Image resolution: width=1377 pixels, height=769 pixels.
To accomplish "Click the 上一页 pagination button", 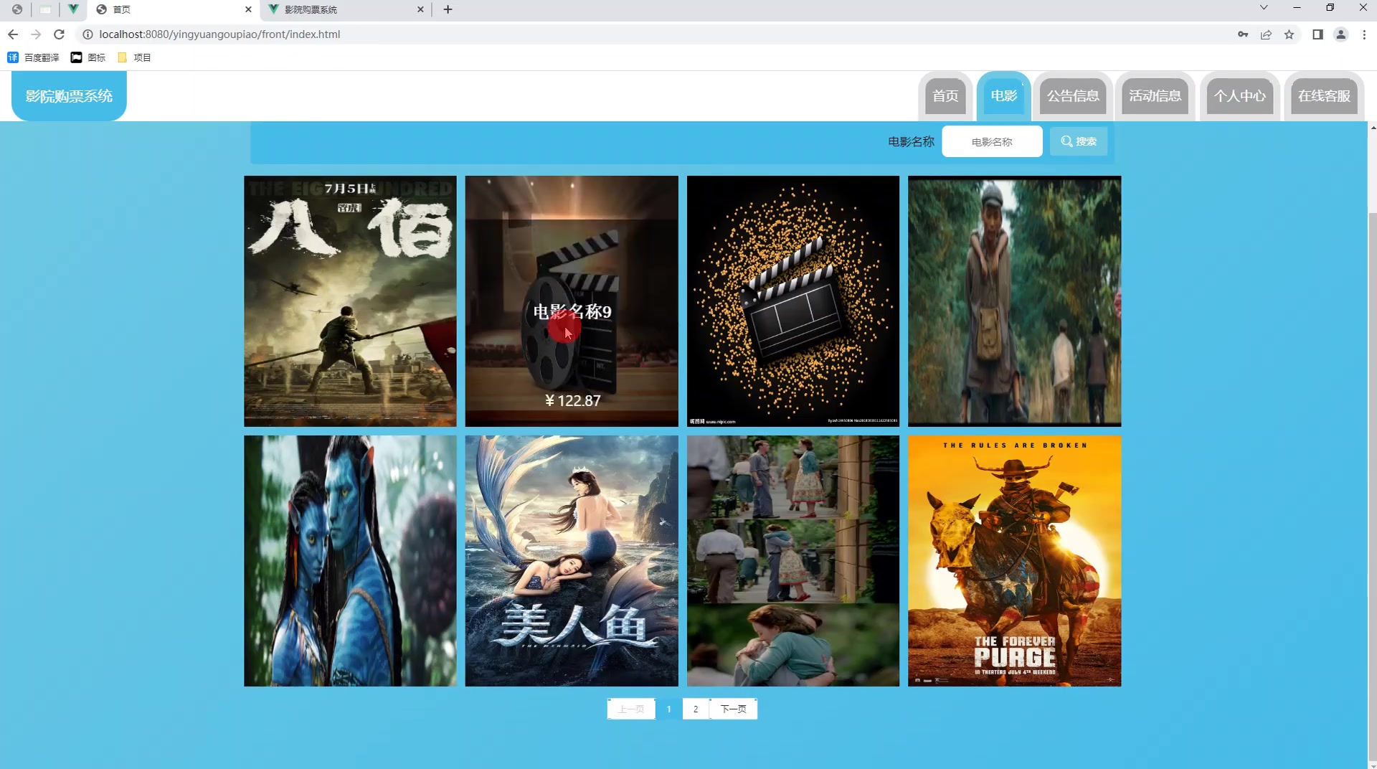I will click(631, 709).
